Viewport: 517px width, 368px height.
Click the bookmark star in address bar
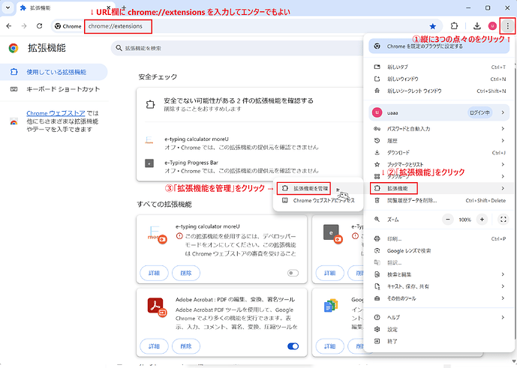(433, 26)
